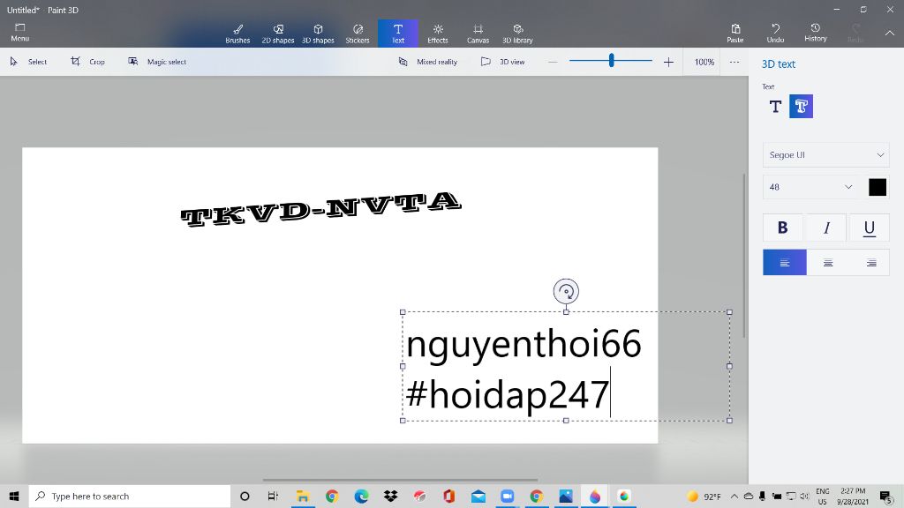Open the 3D shapes tool

[318, 34]
